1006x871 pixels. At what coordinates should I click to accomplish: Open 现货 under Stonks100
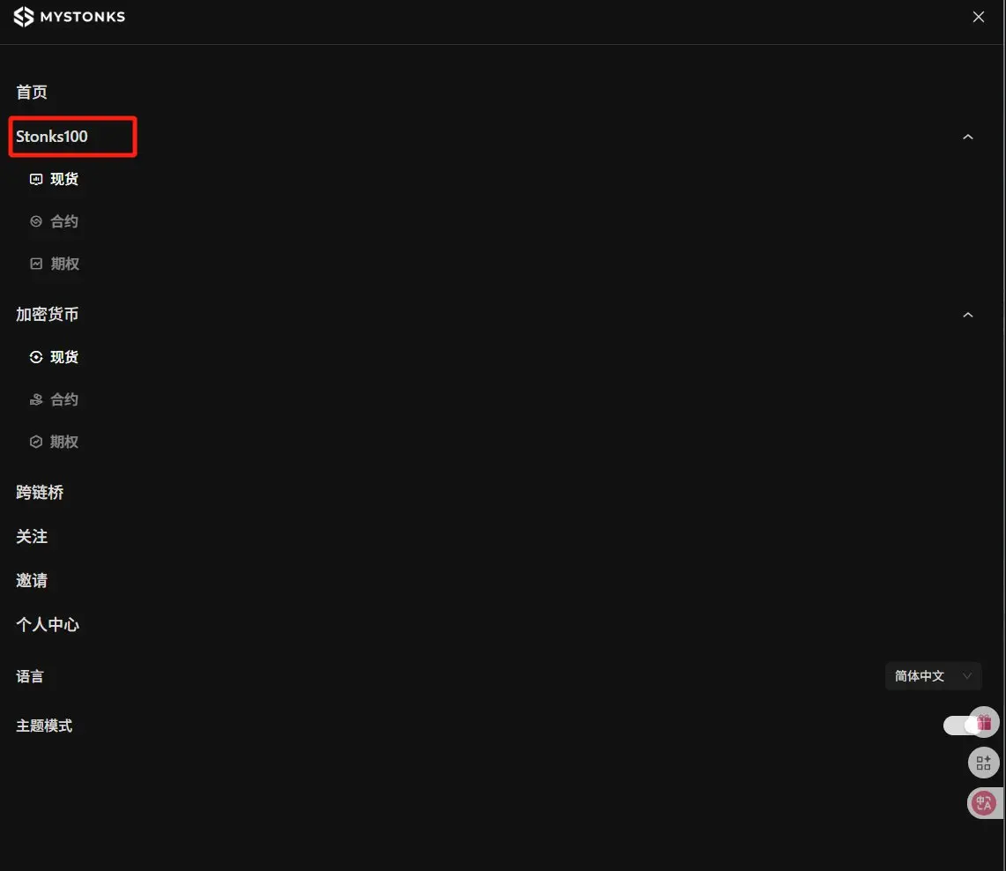pos(64,179)
